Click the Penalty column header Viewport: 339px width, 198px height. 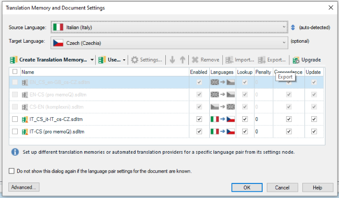pyautogui.click(x=263, y=72)
